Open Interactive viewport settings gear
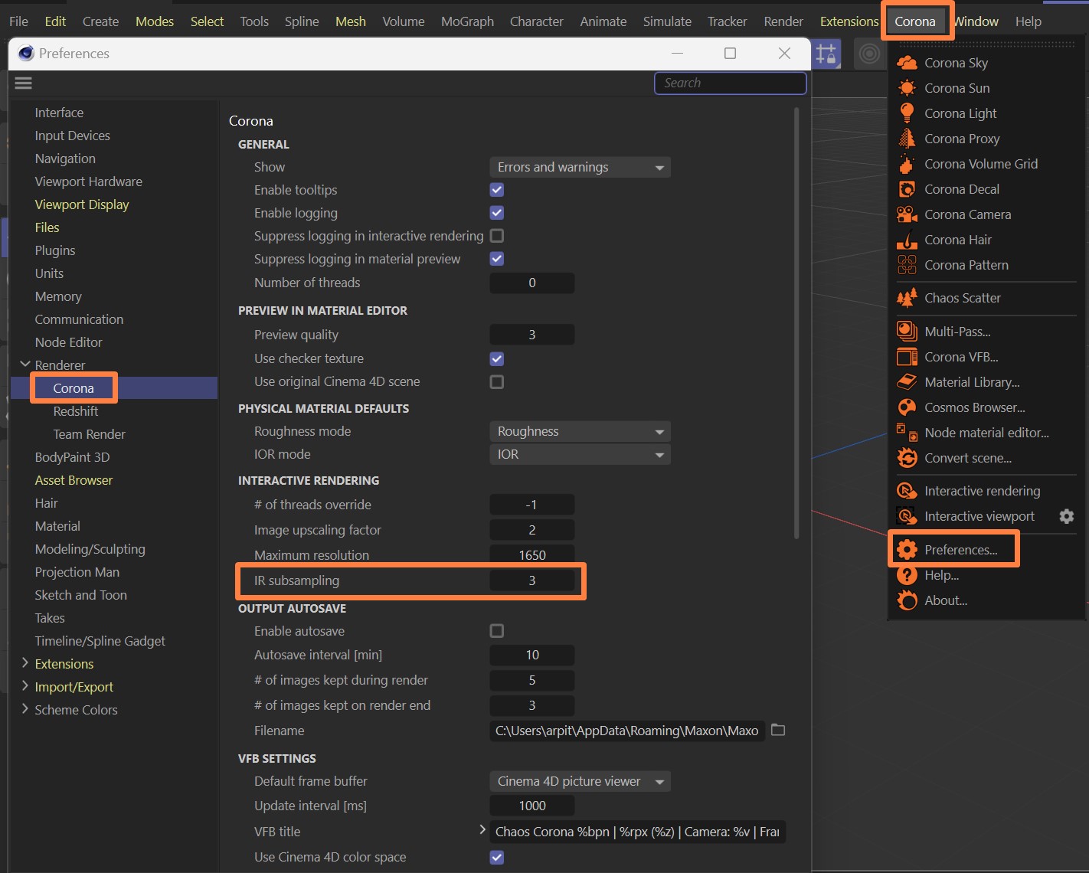Viewport: 1089px width, 873px height. click(1066, 516)
